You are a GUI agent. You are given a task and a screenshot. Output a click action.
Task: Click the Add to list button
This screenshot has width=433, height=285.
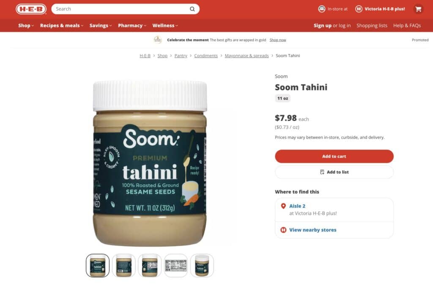334,172
